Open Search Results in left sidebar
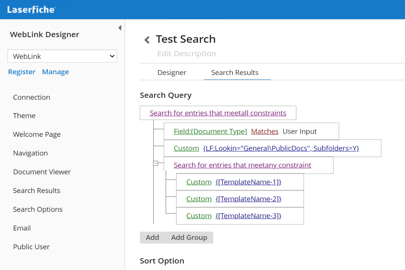The height and width of the screenshot is (270, 405). 37,191
